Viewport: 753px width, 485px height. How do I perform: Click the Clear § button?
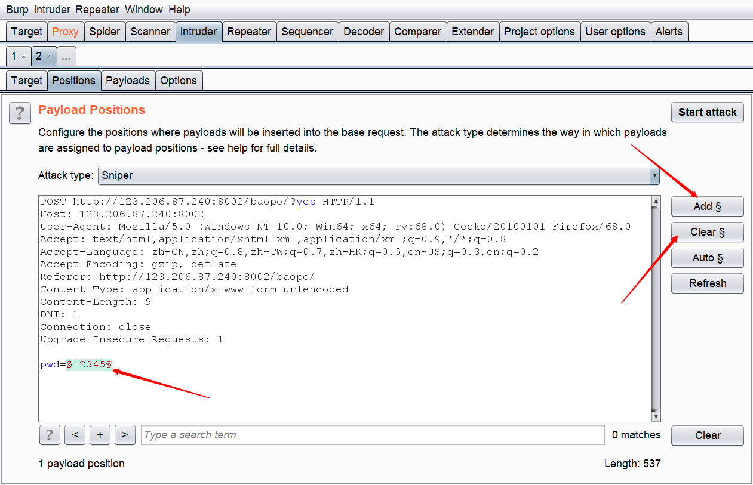click(708, 232)
